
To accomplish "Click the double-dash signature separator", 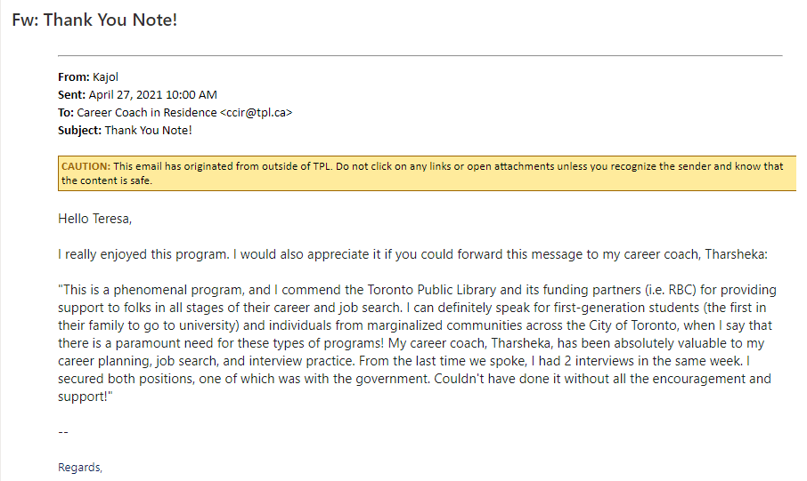I will click(63, 432).
